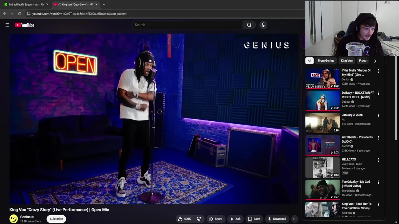Close the King Von Crazy Story tab

click(x=96, y=4)
